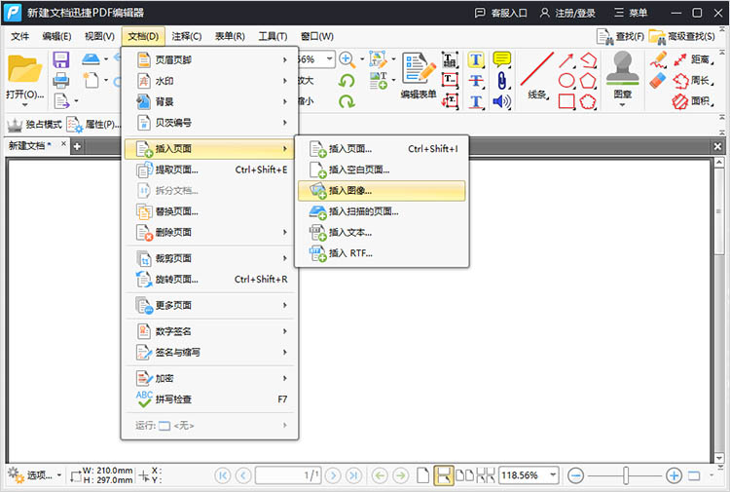
Task: Choose Insert Image menu entry
Action: tap(382, 191)
